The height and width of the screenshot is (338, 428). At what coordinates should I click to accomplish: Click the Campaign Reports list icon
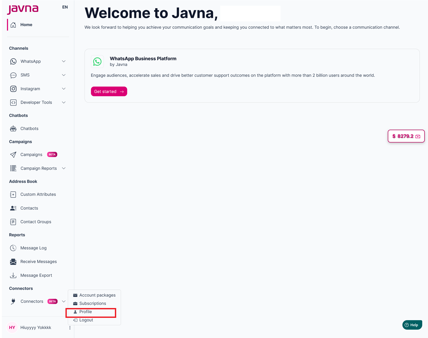click(x=13, y=168)
